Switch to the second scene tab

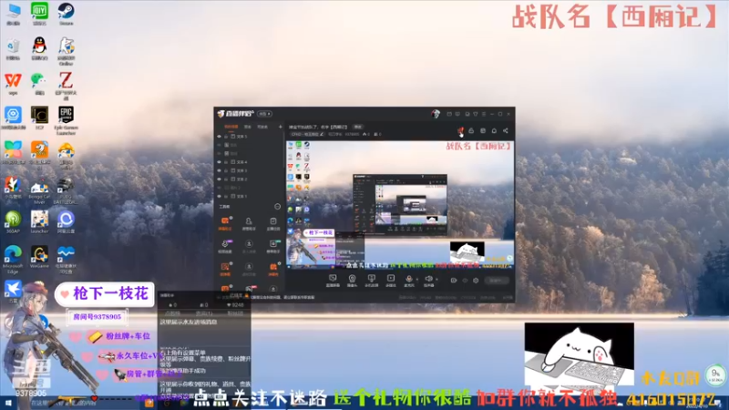247,127
